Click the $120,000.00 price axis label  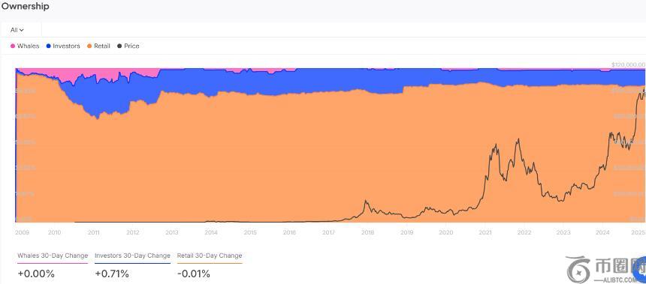click(x=628, y=64)
